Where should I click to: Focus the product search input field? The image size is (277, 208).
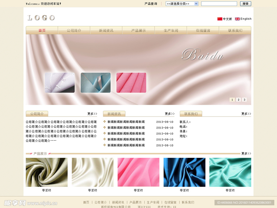point(219,4)
